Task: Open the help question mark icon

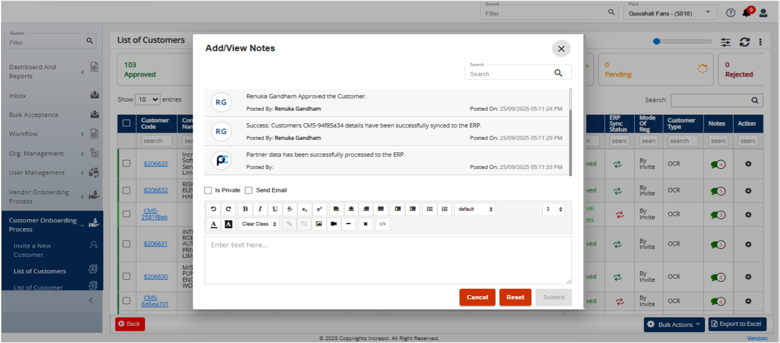Action: tap(730, 13)
